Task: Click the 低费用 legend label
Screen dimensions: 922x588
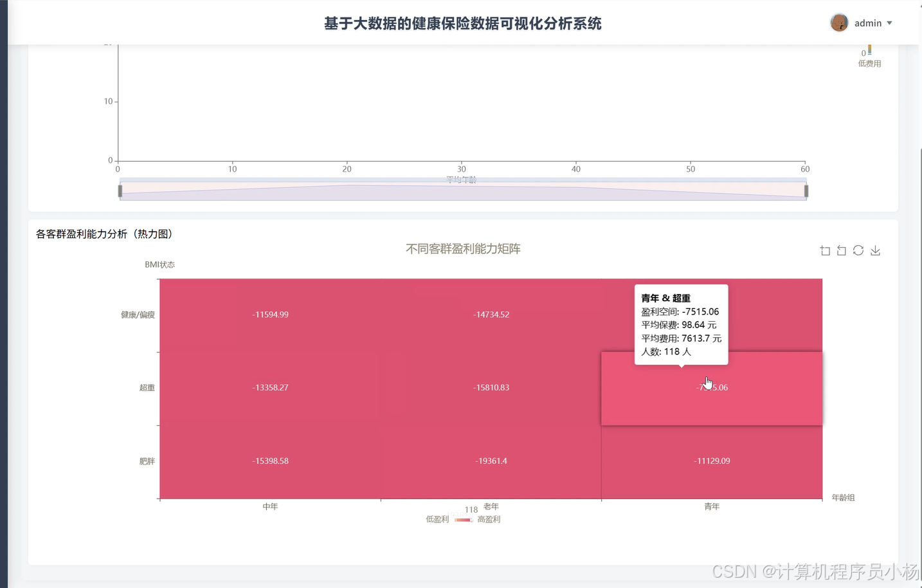Action: 869,64
